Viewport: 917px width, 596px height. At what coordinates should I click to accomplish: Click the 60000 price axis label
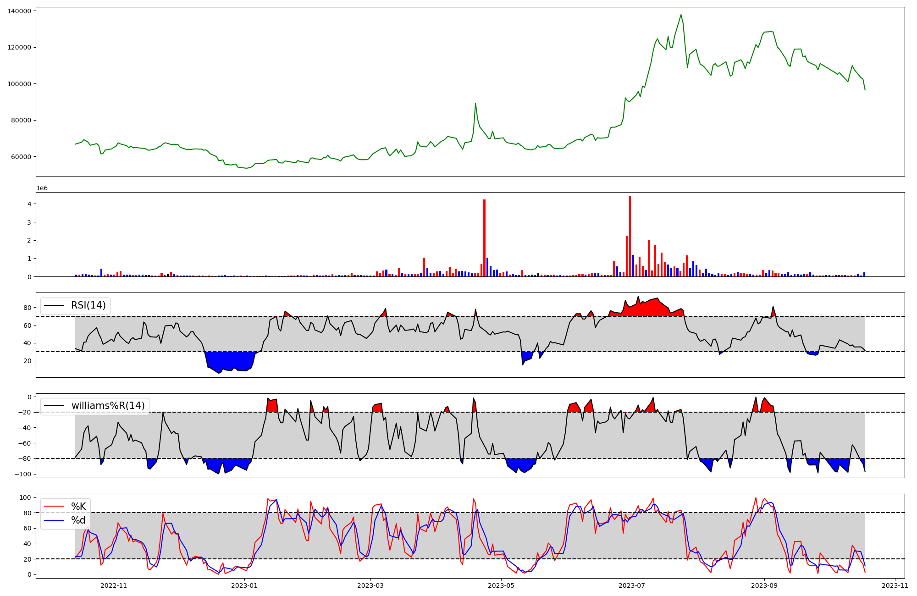[21, 157]
